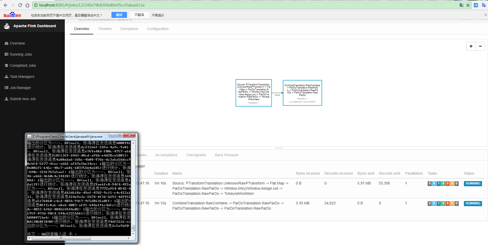Click RUNNING status badge of Source row
The height and width of the screenshot is (245, 488).
click(473, 183)
